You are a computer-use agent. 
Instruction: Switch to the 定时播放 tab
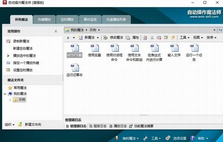coord(67,20)
